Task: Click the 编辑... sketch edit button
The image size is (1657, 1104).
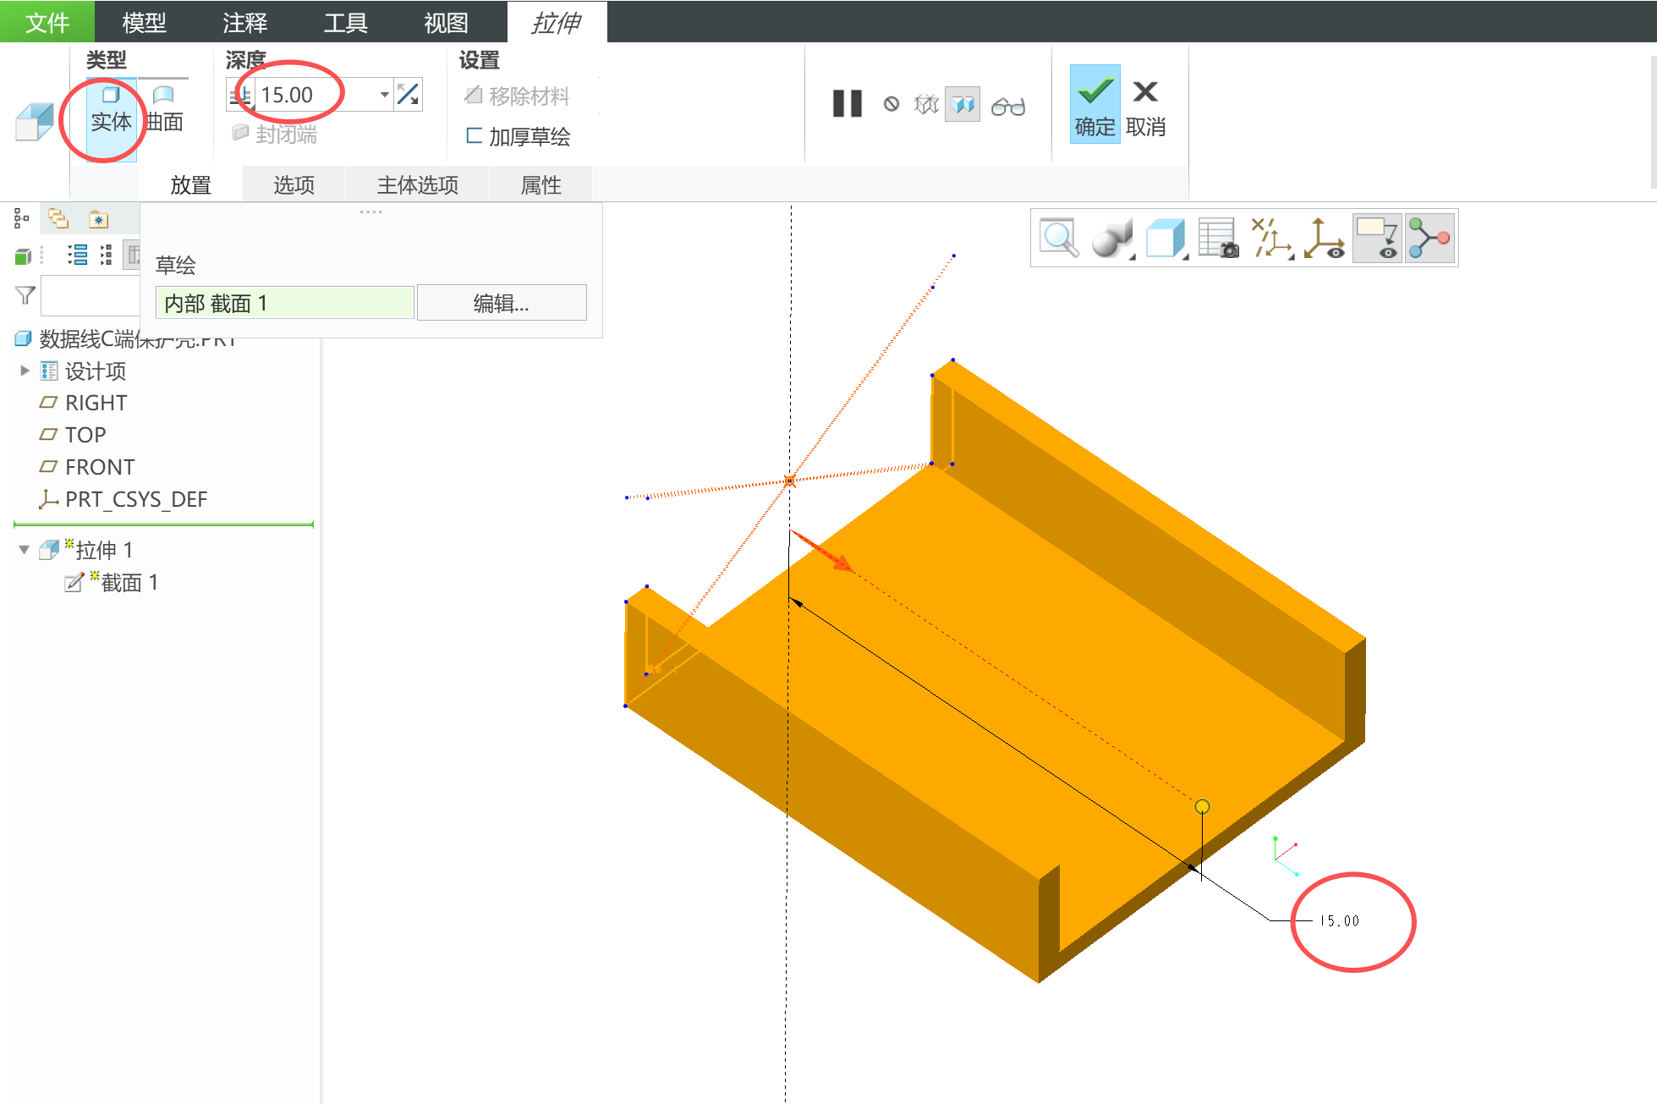Action: (501, 303)
